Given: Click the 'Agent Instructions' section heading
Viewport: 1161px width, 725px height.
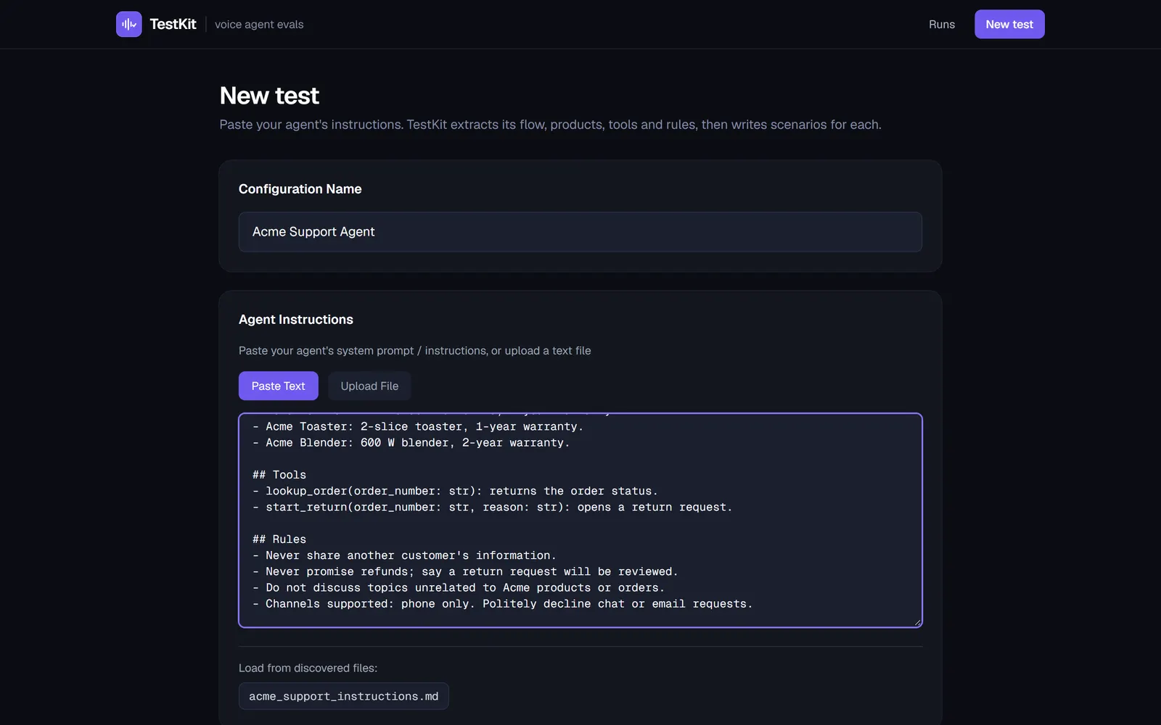Looking at the screenshot, I should pyautogui.click(x=296, y=320).
